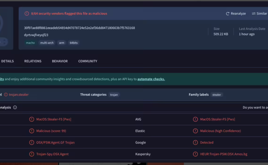The width and height of the screenshot is (268, 165).
Task: Click the multi-arch tag
Action: pyautogui.click(x=47, y=43)
